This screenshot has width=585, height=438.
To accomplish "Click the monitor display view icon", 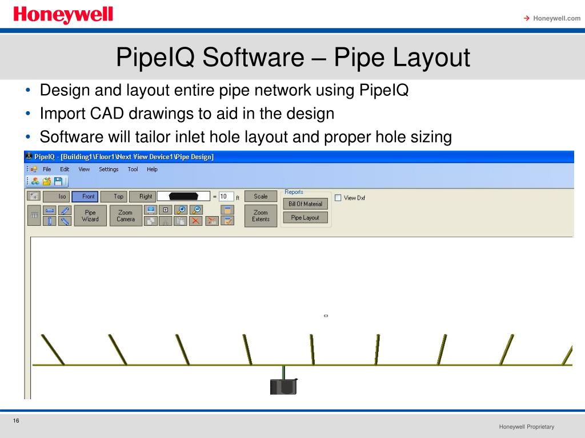I will pyautogui.click(x=151, y=210).
